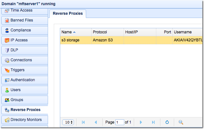Open Directory Monitors sidebar module
This screenshot has width=204, height=129.
point(25,120)
